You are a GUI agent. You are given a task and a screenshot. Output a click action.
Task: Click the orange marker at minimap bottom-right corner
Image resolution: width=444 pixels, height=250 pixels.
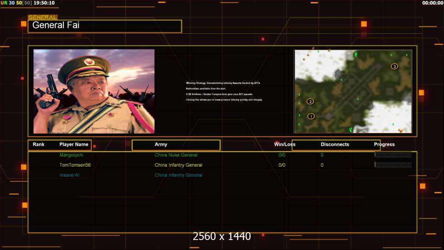[x=400, y=130]
